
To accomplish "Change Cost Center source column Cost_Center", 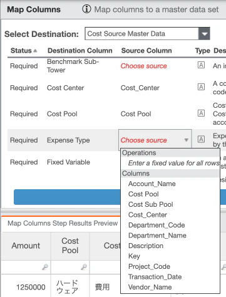I will (140, 88).
